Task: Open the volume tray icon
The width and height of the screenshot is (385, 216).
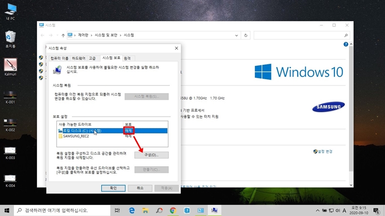Action: click(338, 211)
